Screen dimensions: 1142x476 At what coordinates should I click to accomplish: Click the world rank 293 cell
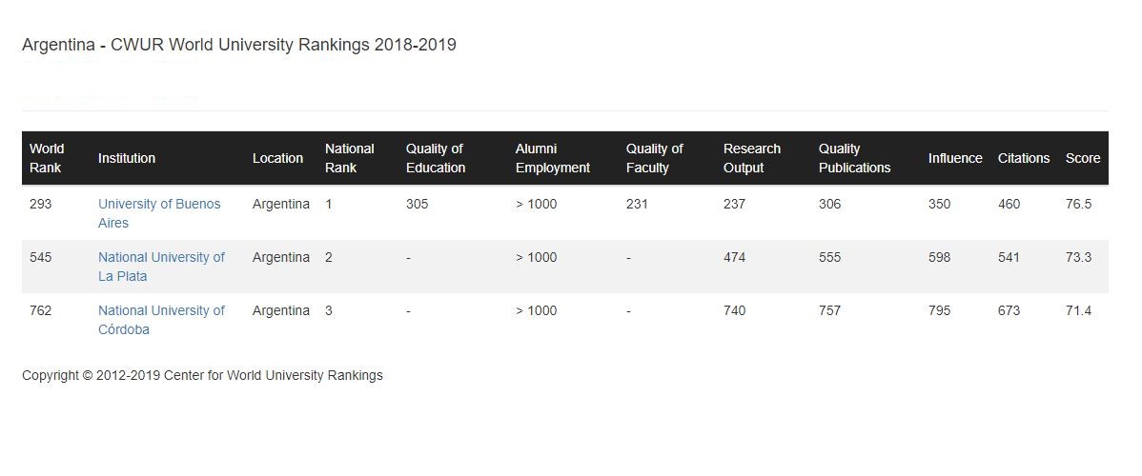(41, 204)
